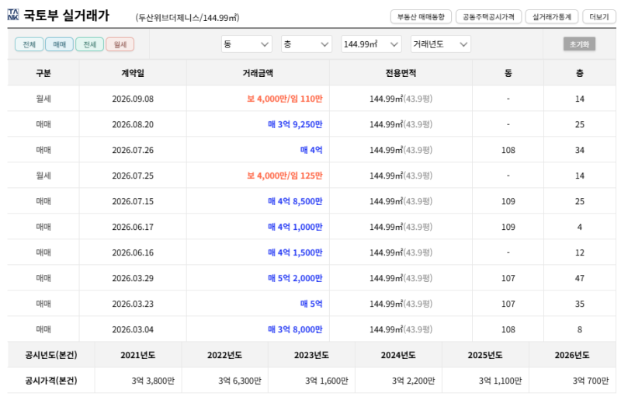The width and height of the screenshot is (621, 400).
Task: Click price 매 3억 9,250만
Action: tap(295, 124)
